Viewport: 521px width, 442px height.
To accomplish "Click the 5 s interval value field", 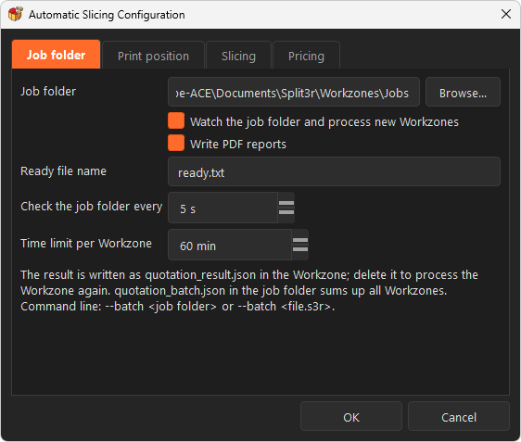I will pos(222,208).
